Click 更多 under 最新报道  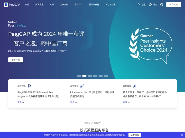coord(126,102)
